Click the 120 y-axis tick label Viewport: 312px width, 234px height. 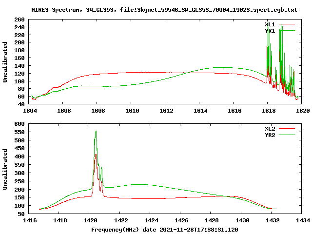coord(19,74)
